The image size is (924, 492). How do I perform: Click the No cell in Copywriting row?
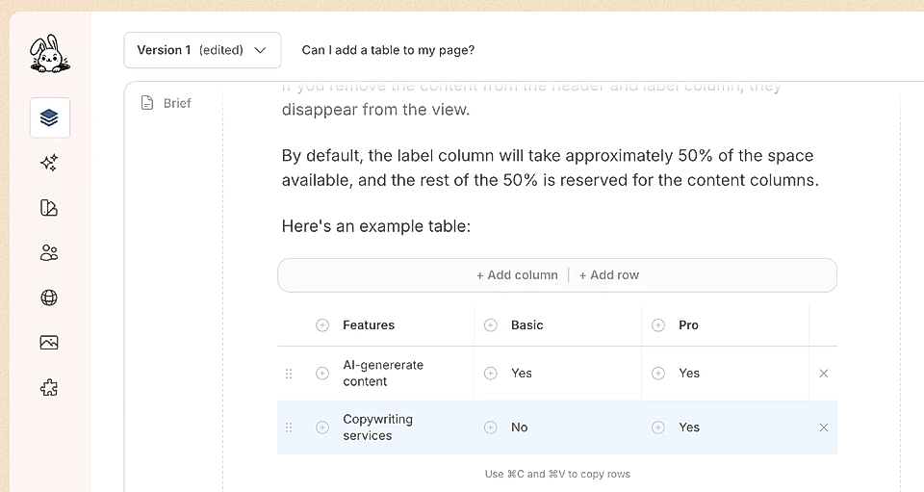point(519,427)
